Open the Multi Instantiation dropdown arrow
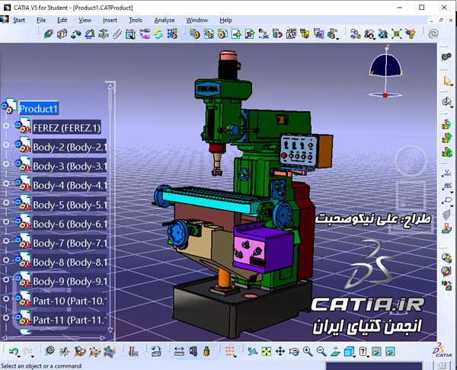This screenshot has height=370, width=457. pyautogui.click(x=337, y=39)
